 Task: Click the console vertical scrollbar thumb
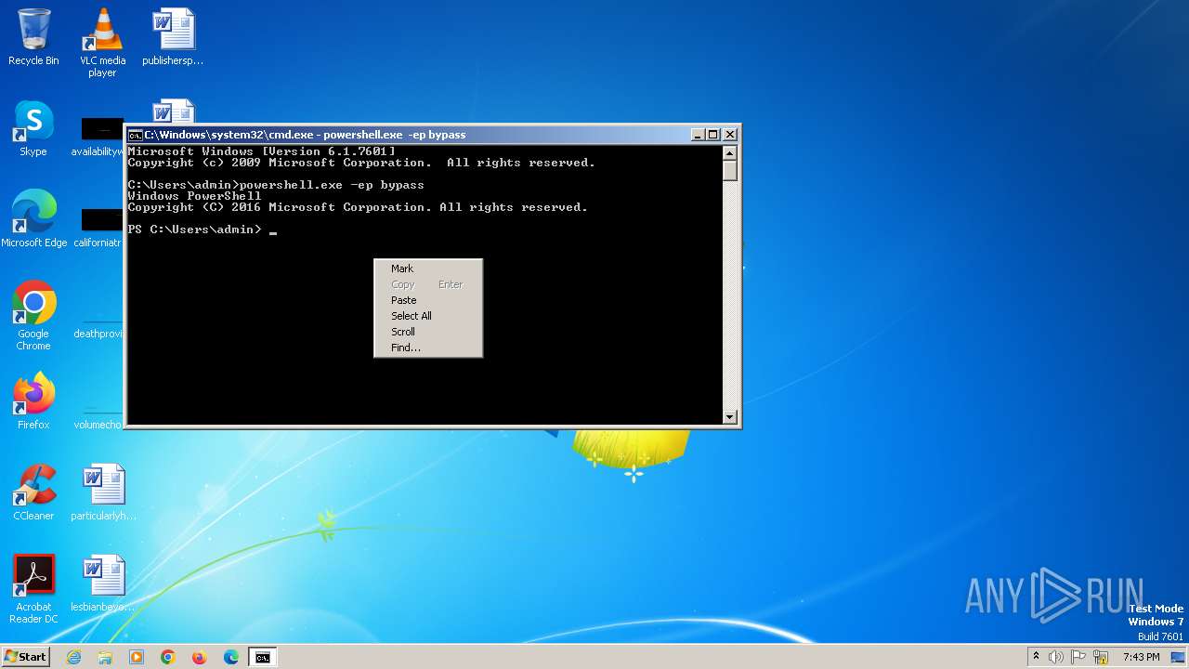click(730, 171)
